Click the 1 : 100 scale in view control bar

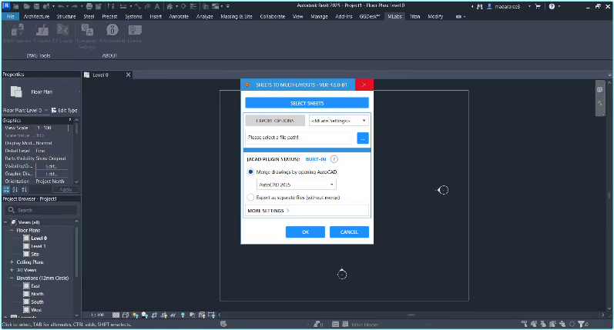[98, 315]
